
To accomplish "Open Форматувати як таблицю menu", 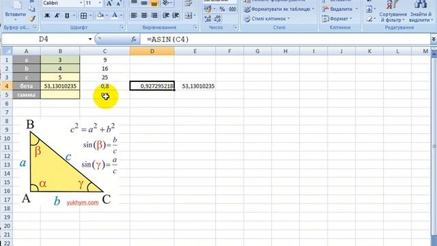I will point(279,9).
